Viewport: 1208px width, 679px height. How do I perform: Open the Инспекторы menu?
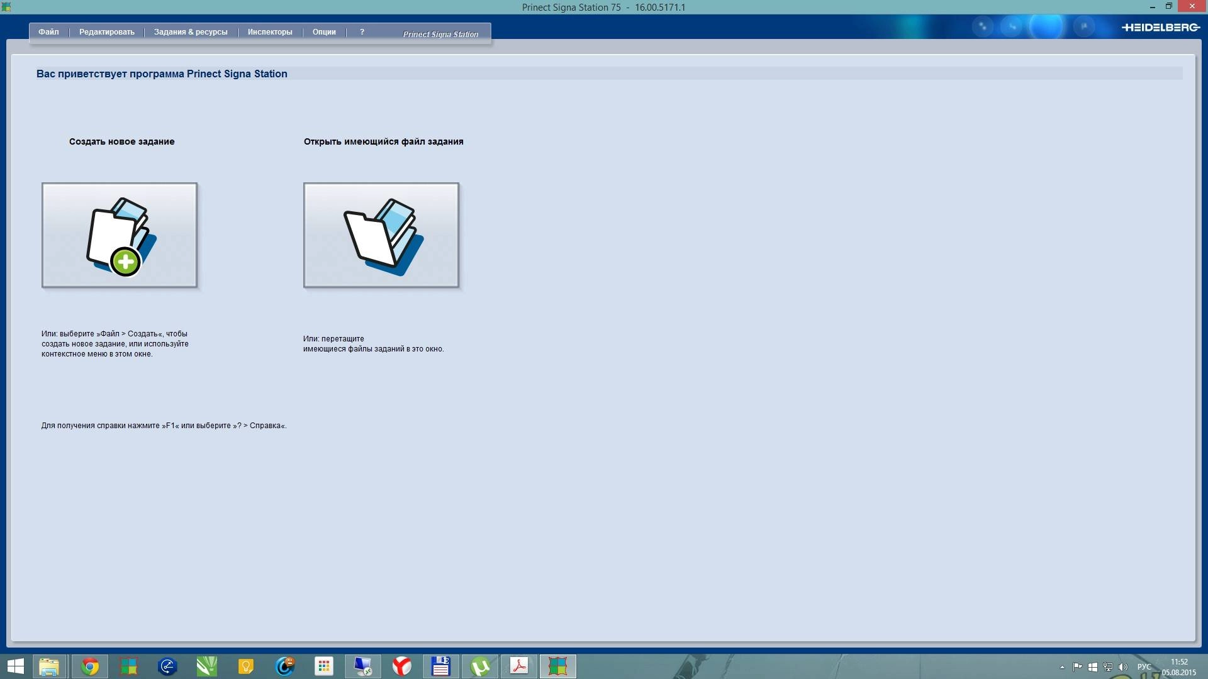pos(270,32)
